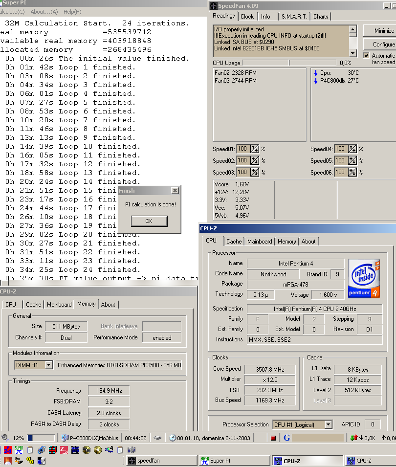Click the SpeedFan log scroll down arrow
Viewport: 396px width, 467px height.
[352, 53]
